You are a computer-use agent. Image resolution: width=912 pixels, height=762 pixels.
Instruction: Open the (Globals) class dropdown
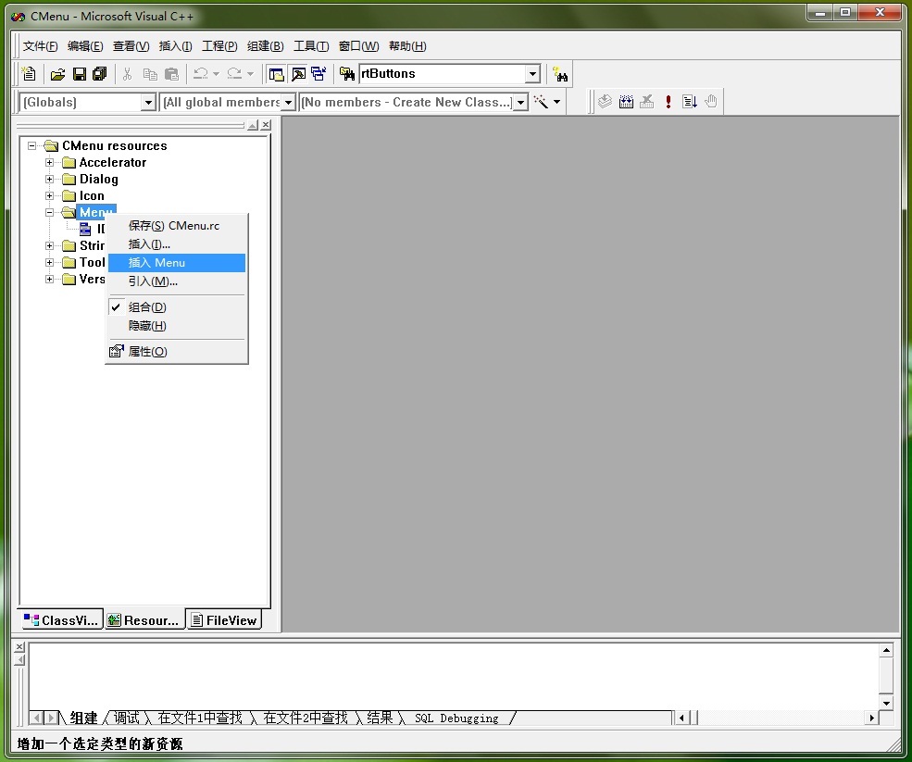pyautogui.click(x=148, y=103)
